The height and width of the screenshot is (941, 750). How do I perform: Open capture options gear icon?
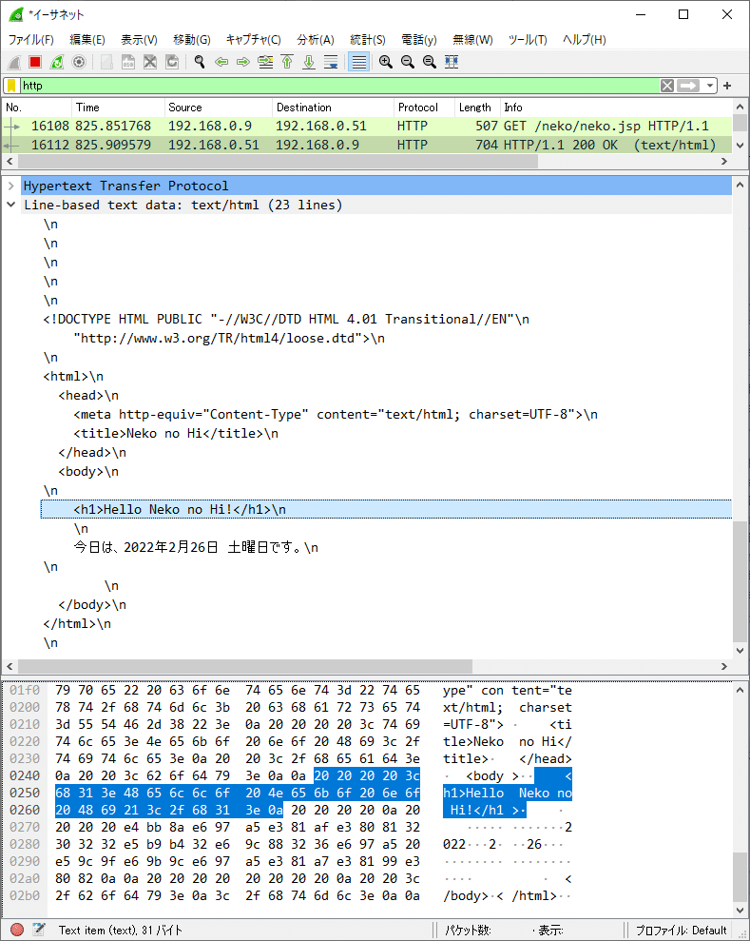point(79,62)
